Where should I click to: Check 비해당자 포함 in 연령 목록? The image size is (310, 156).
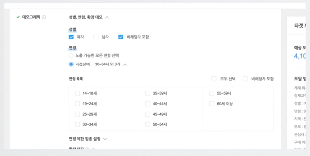coord(245,79)
